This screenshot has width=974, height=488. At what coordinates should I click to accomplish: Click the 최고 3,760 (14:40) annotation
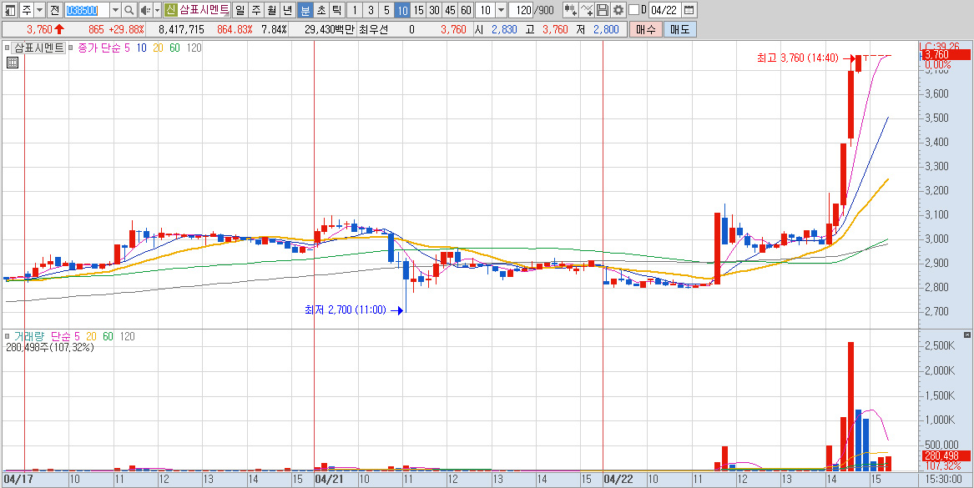point(798,58)
